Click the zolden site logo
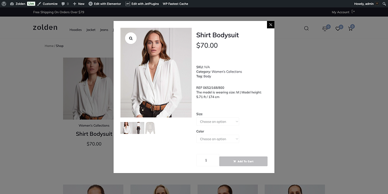This screenshot has width=388, height=194. (x=45, y=28)
